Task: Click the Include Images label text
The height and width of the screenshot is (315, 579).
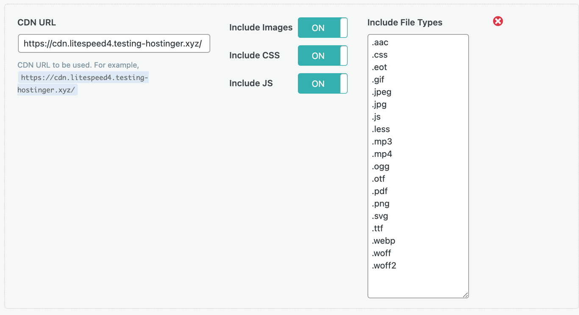Action: pos(261,27)
